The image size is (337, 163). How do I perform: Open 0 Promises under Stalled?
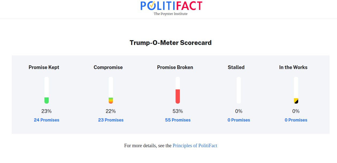click(x=239, y=120)
